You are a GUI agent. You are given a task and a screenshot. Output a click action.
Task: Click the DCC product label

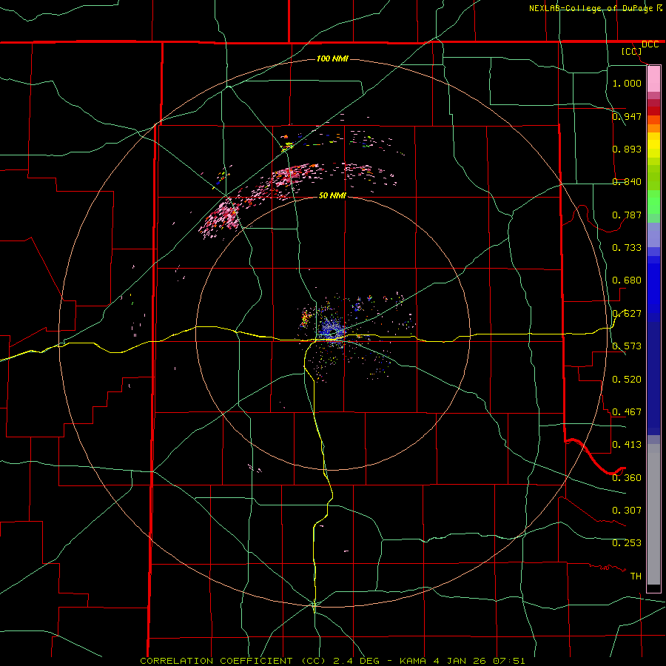click(650, 44)
